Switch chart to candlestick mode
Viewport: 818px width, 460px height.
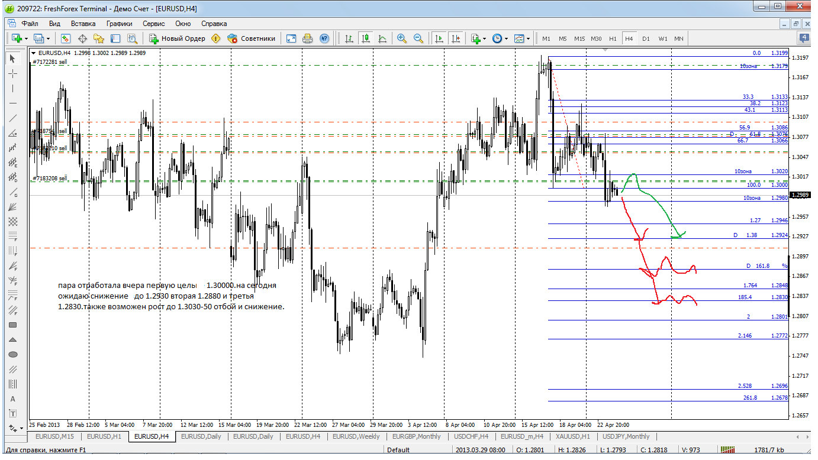[x=366, y=38]
